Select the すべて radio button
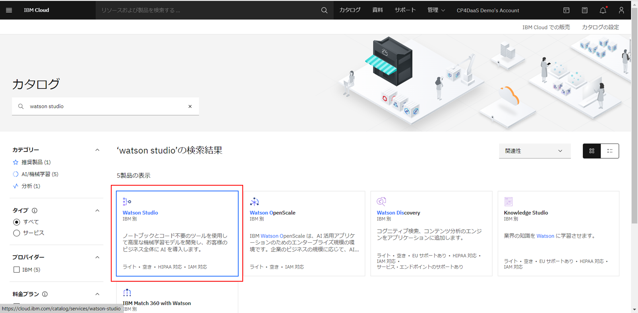 [x=16, y=222]
